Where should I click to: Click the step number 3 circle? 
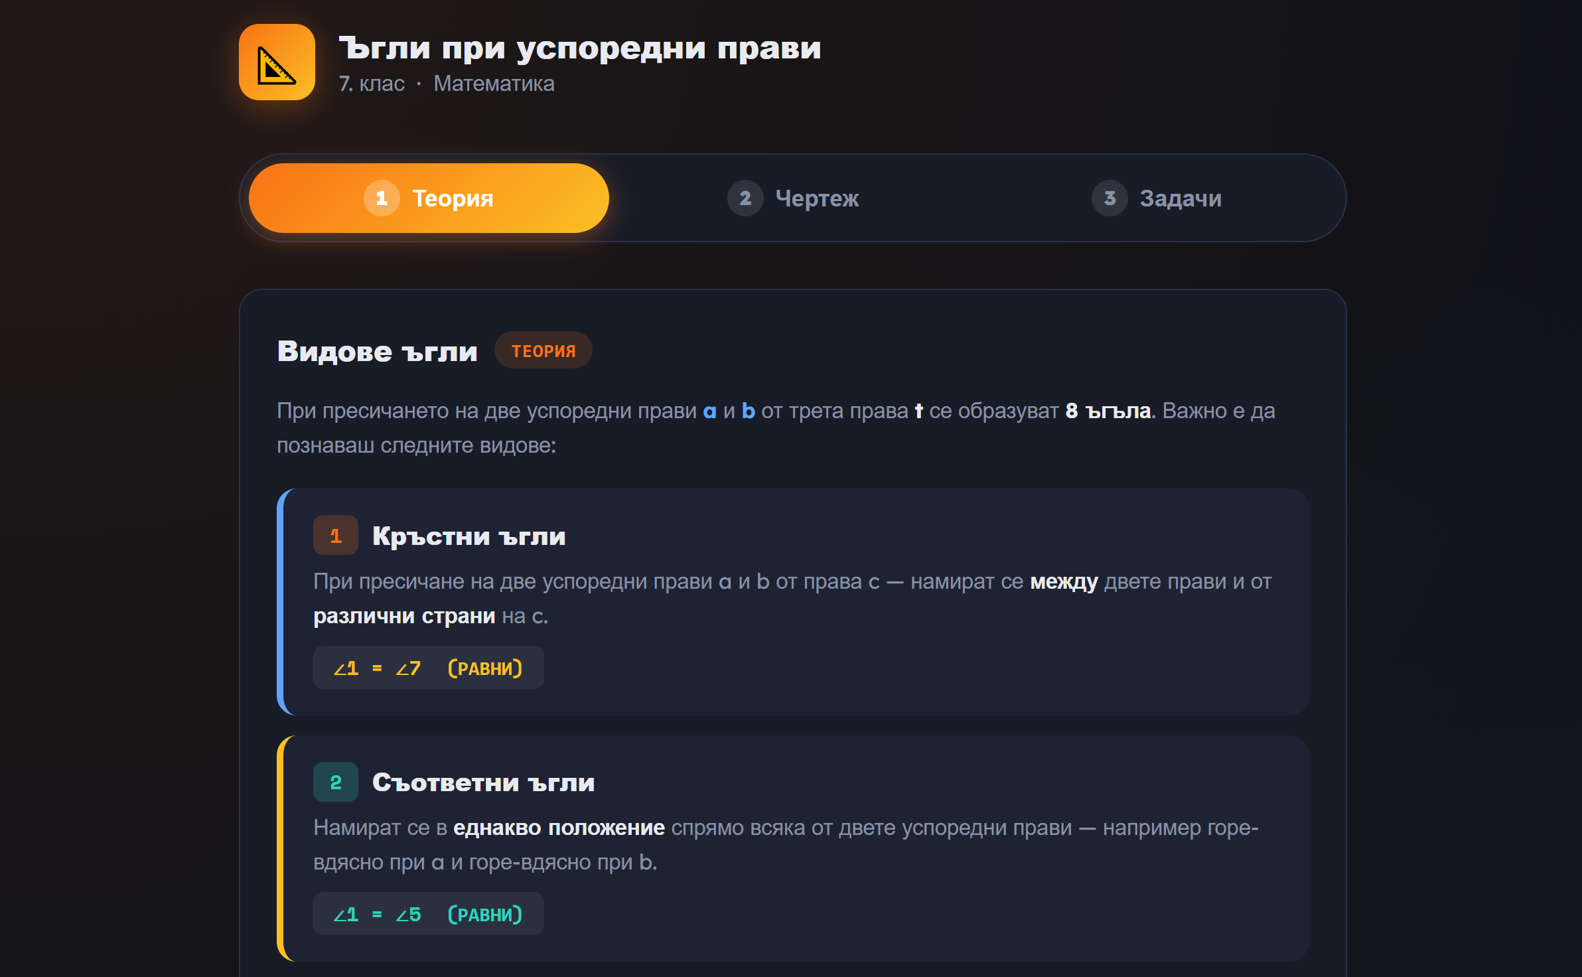(1110, 198)
